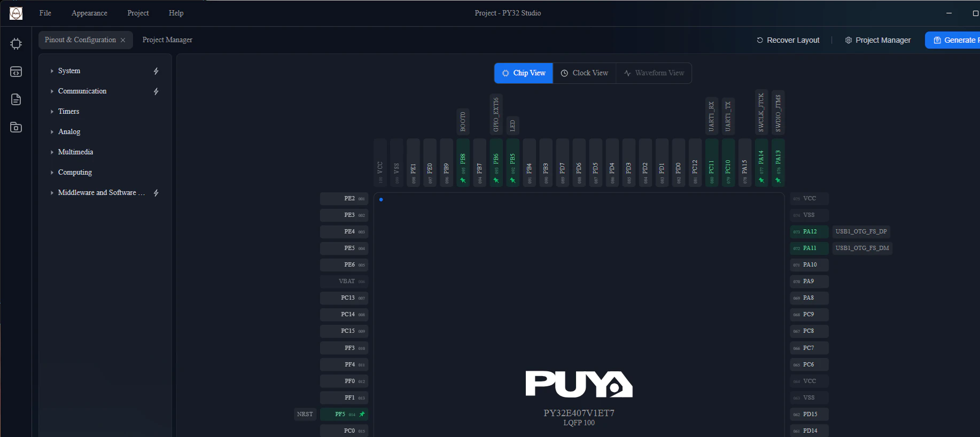Click the LED signal label

[512, 126]
